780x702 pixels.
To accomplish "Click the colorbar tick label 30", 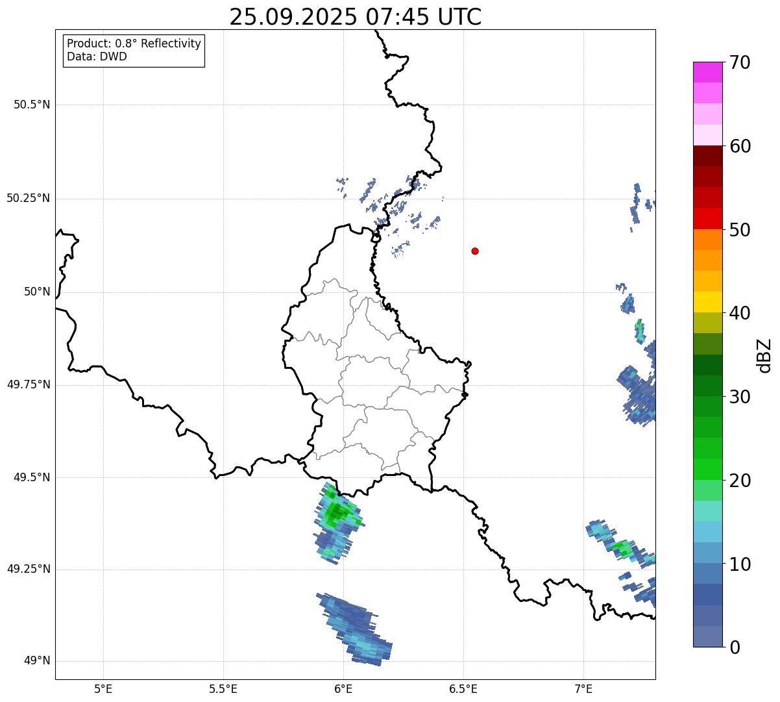I will pos(740,397).
